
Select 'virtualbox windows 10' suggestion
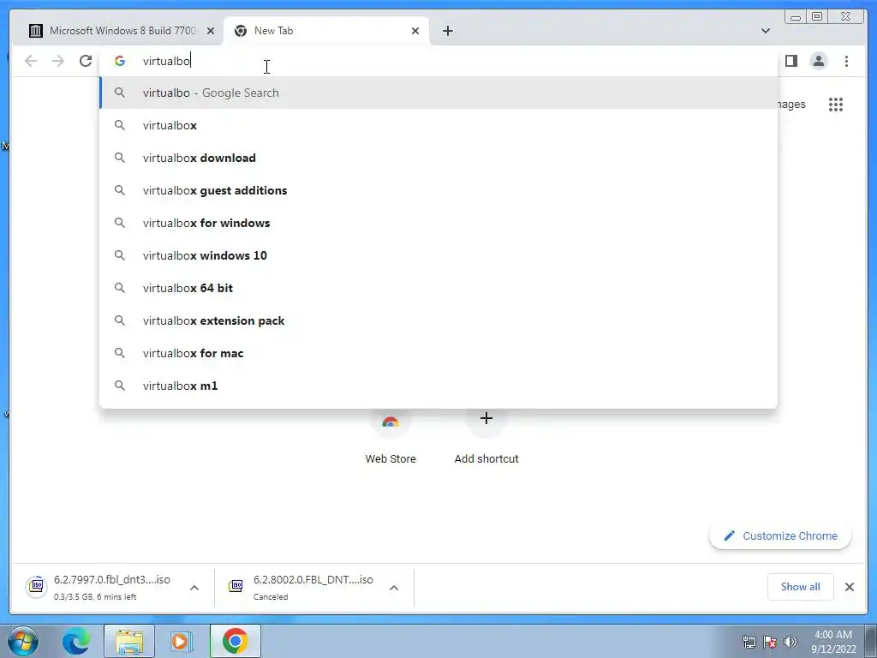coord(438,255)
